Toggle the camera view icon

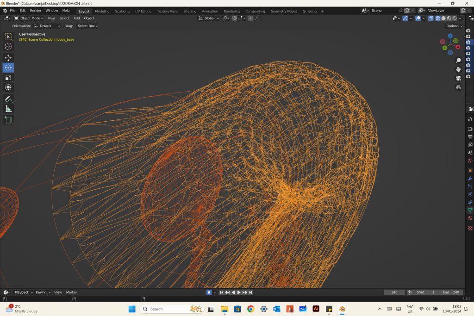tap(458, 78)
